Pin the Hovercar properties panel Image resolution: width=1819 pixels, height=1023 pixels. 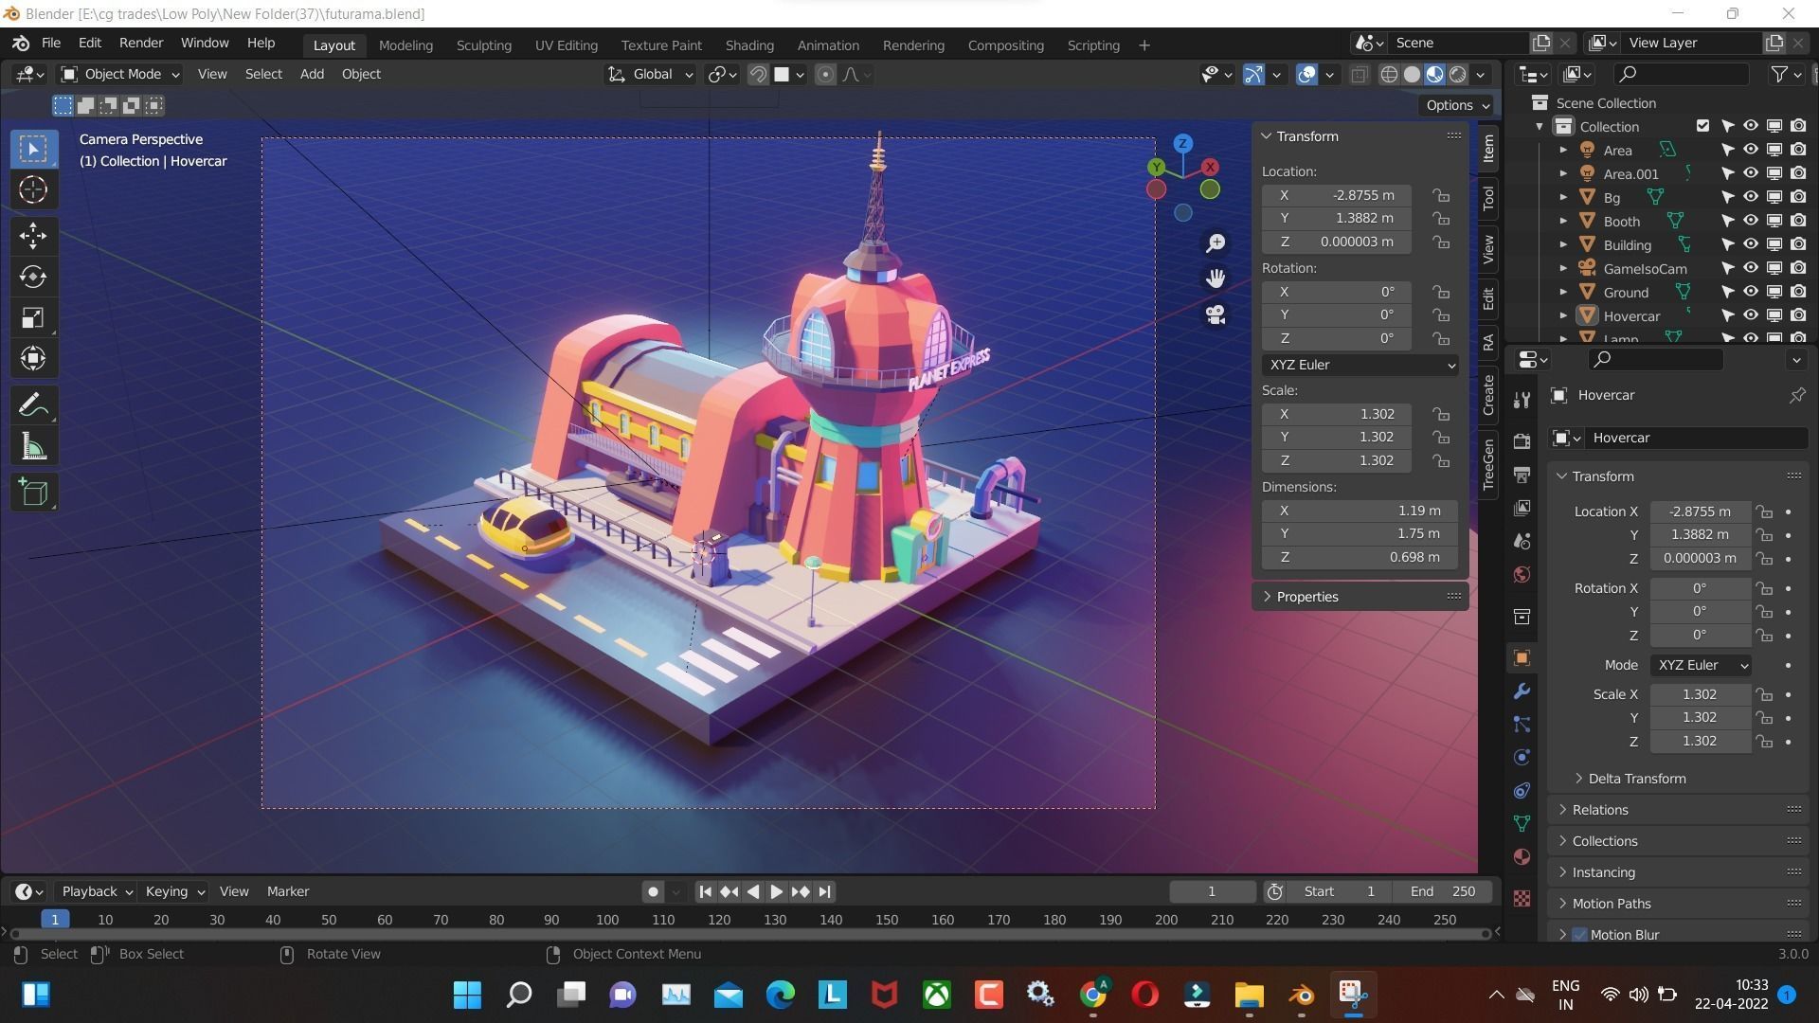[x=1796, y=396]
